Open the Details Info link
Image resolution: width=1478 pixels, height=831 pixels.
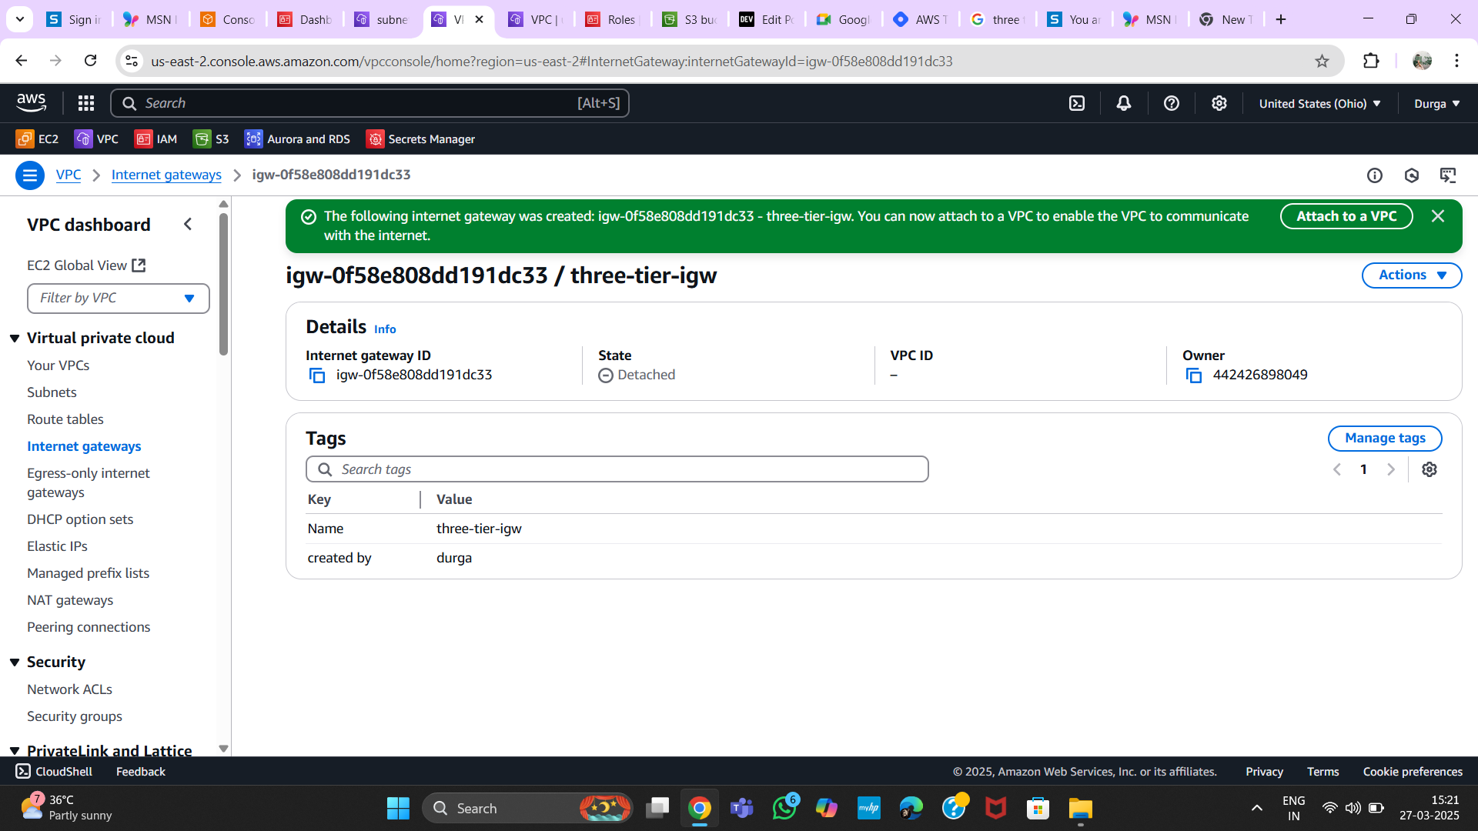tap(385, 329)
